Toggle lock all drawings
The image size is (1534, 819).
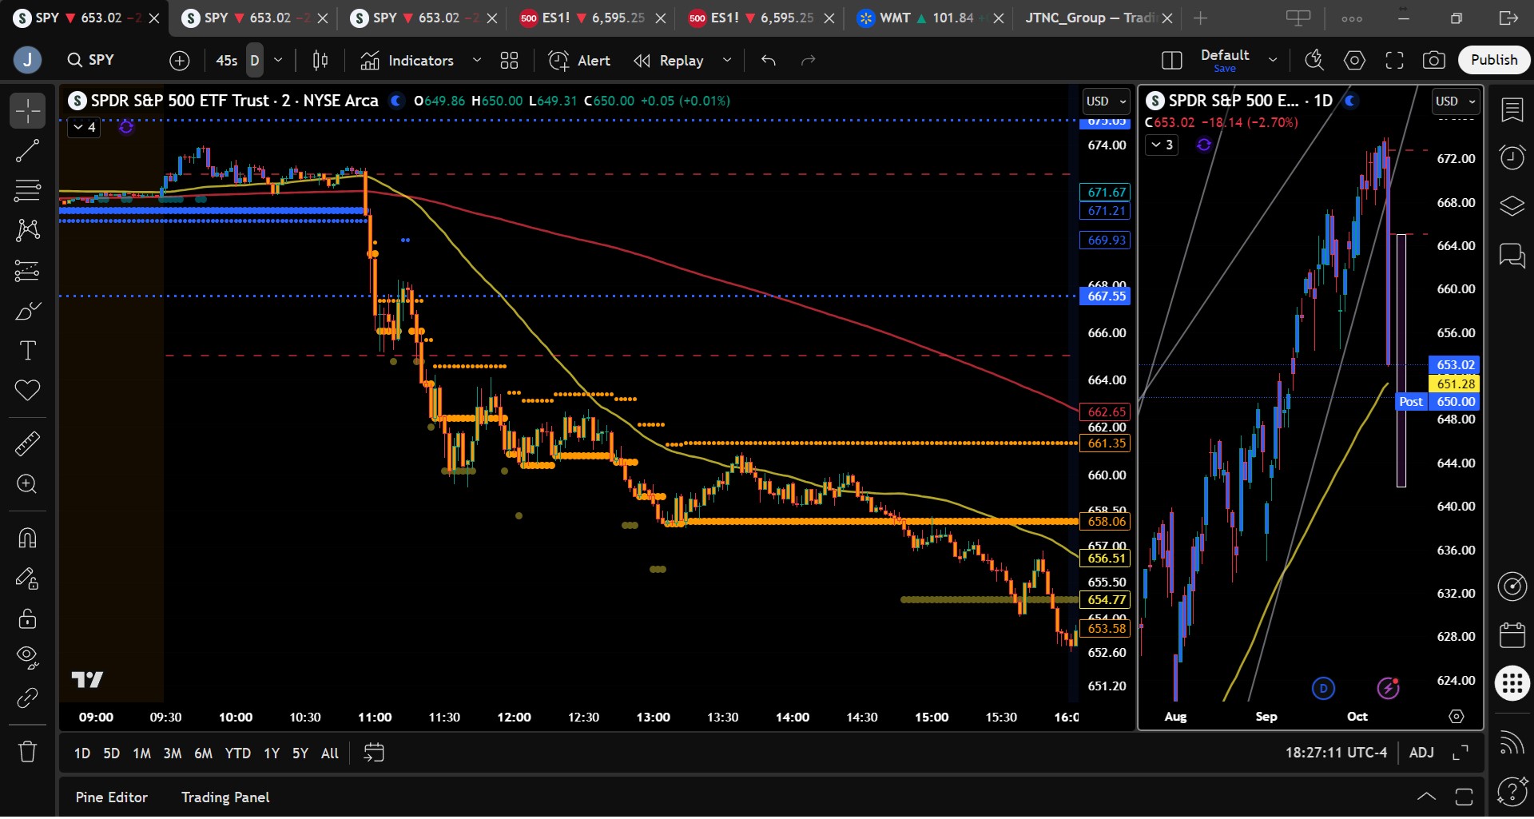[27, 618]
